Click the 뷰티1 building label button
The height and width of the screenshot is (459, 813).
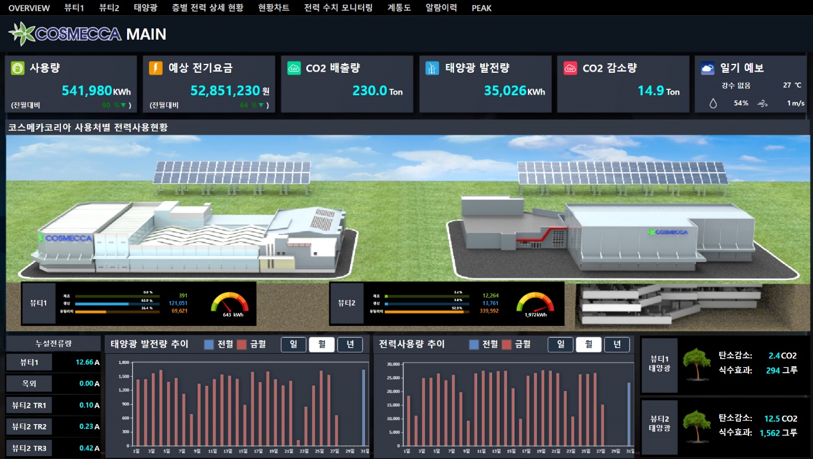click(39, 303)
